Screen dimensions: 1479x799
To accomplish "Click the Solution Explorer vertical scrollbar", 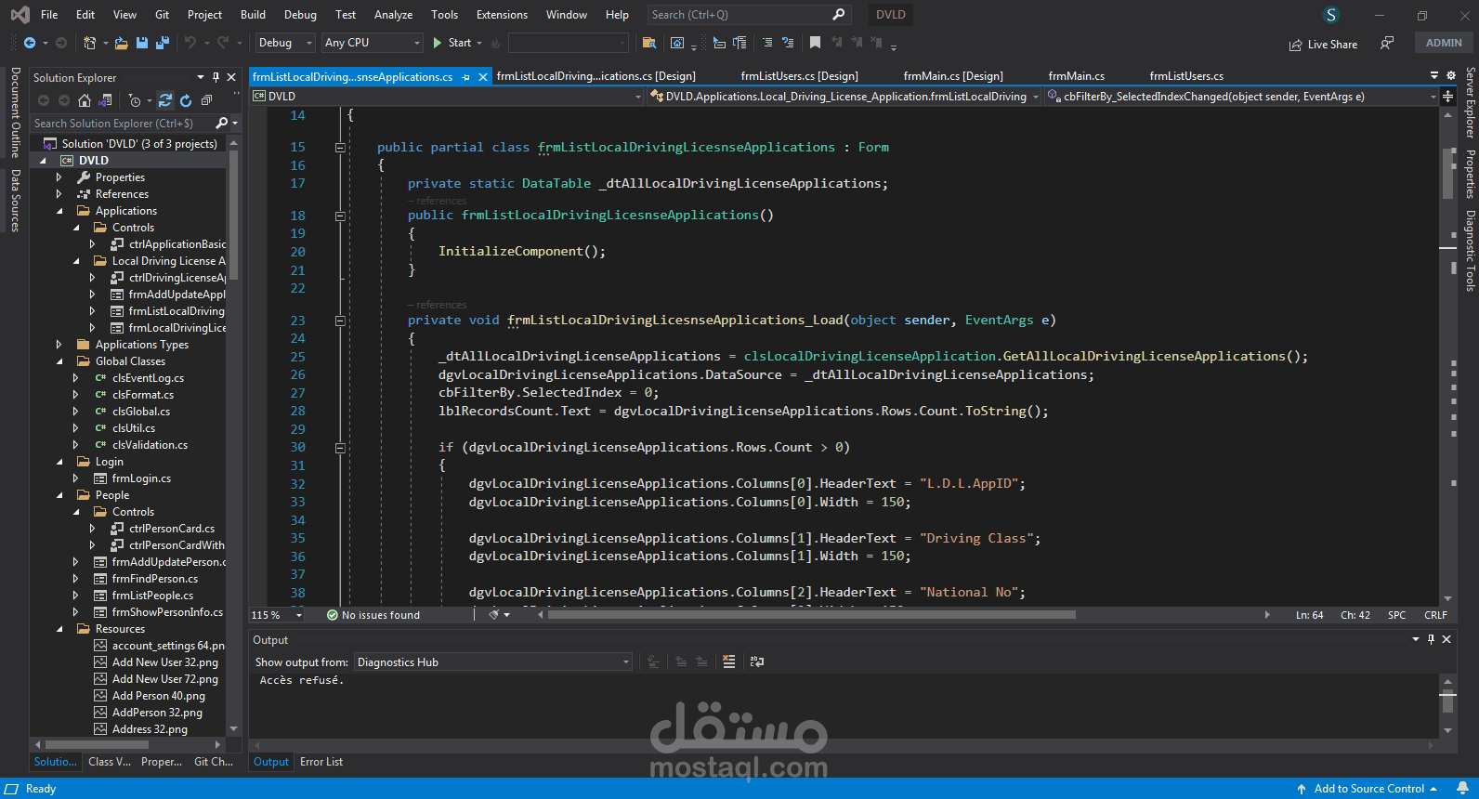I will click(x=234, y=214).
